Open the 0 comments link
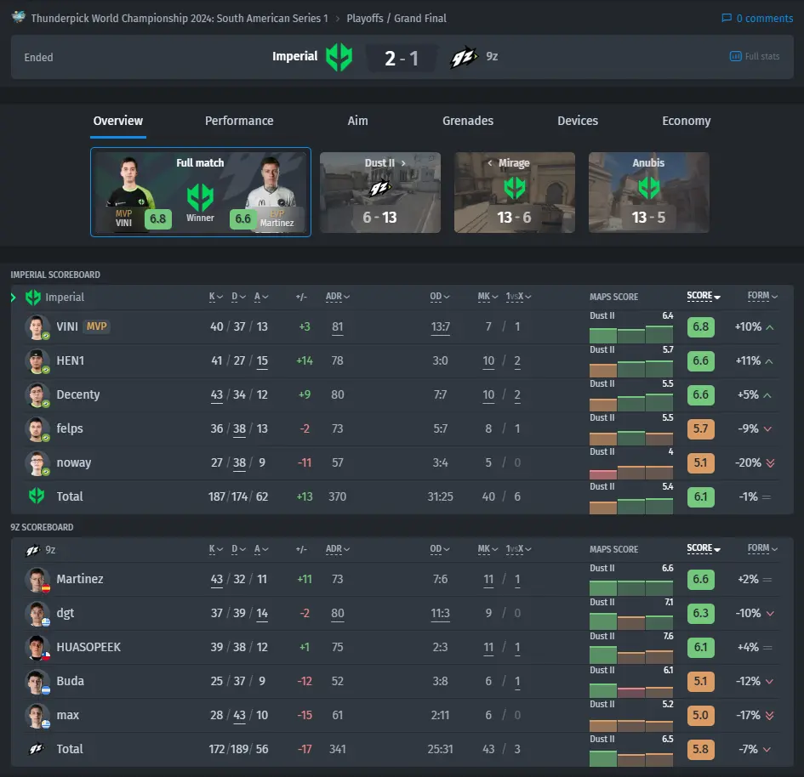 click(757, 18)
